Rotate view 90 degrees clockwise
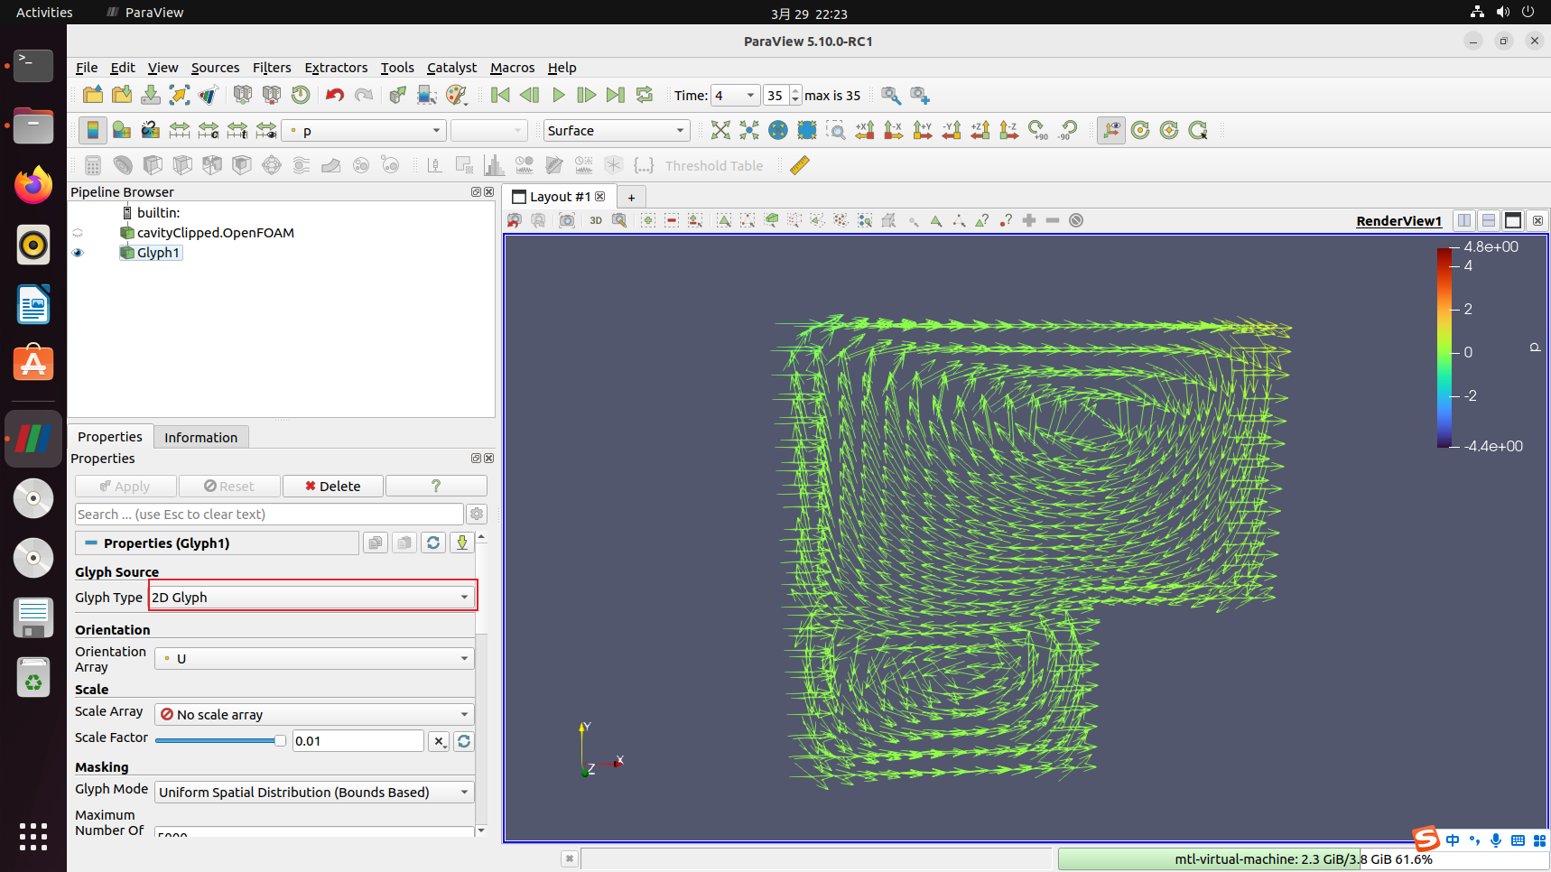 [1038, 130]
